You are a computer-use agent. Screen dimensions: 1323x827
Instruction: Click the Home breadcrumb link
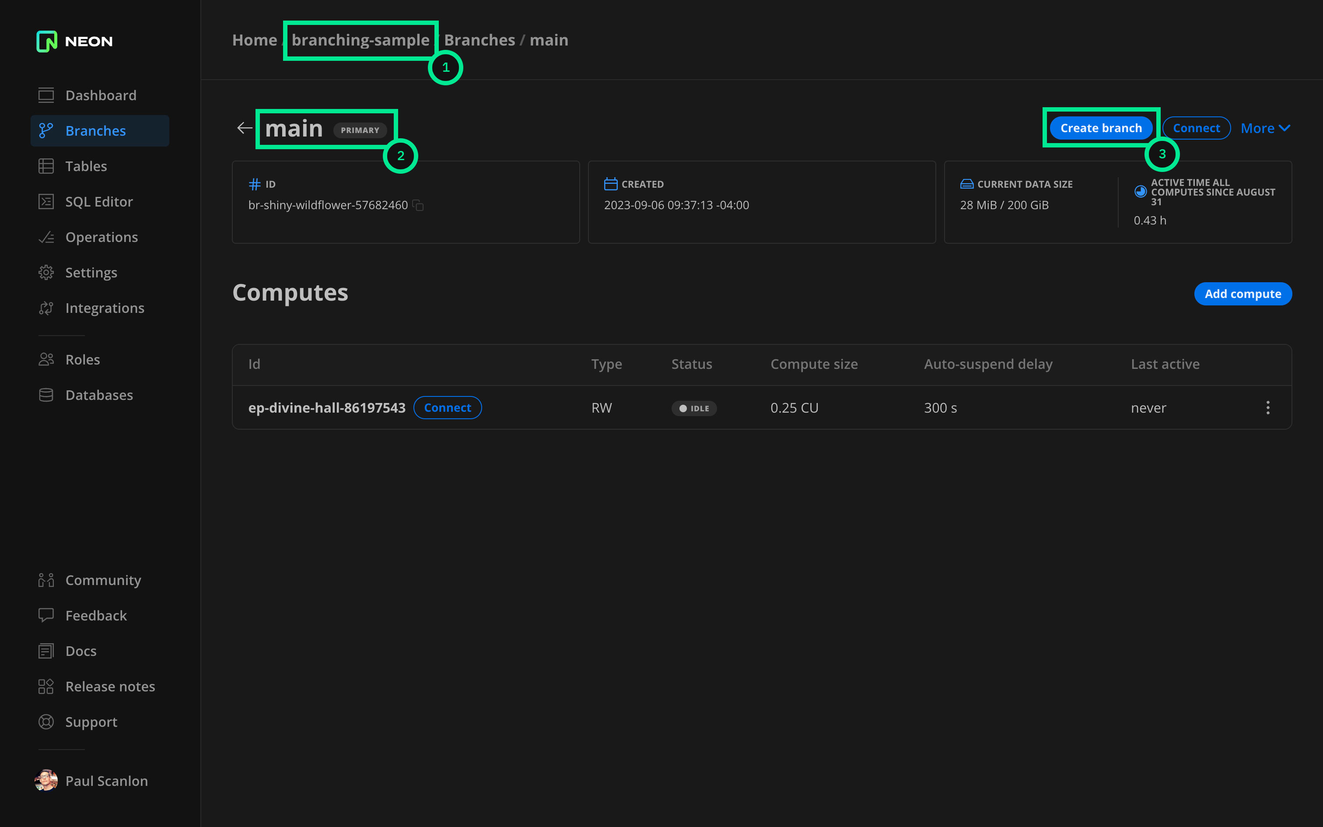point(254,40)
